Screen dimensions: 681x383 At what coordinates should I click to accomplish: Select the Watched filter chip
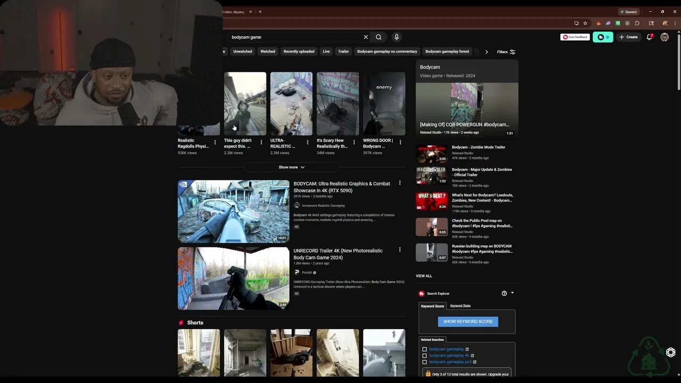(x=268, y=52)
